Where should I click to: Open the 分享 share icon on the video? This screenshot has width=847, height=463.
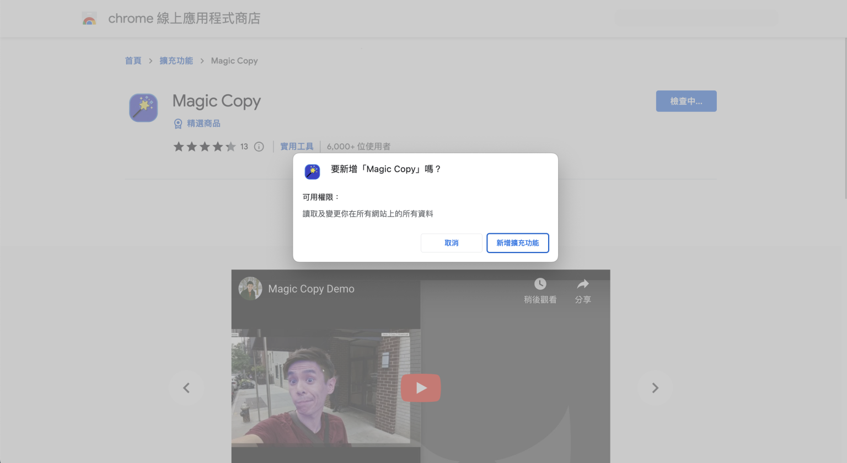tap(583, 284)
